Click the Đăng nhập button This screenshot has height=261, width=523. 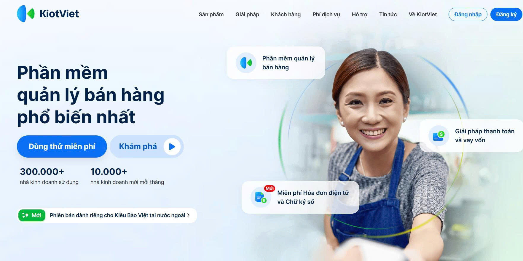click(x=468, y=15)
